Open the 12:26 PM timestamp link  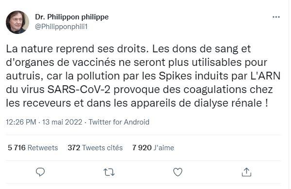[x=21, y=122]
